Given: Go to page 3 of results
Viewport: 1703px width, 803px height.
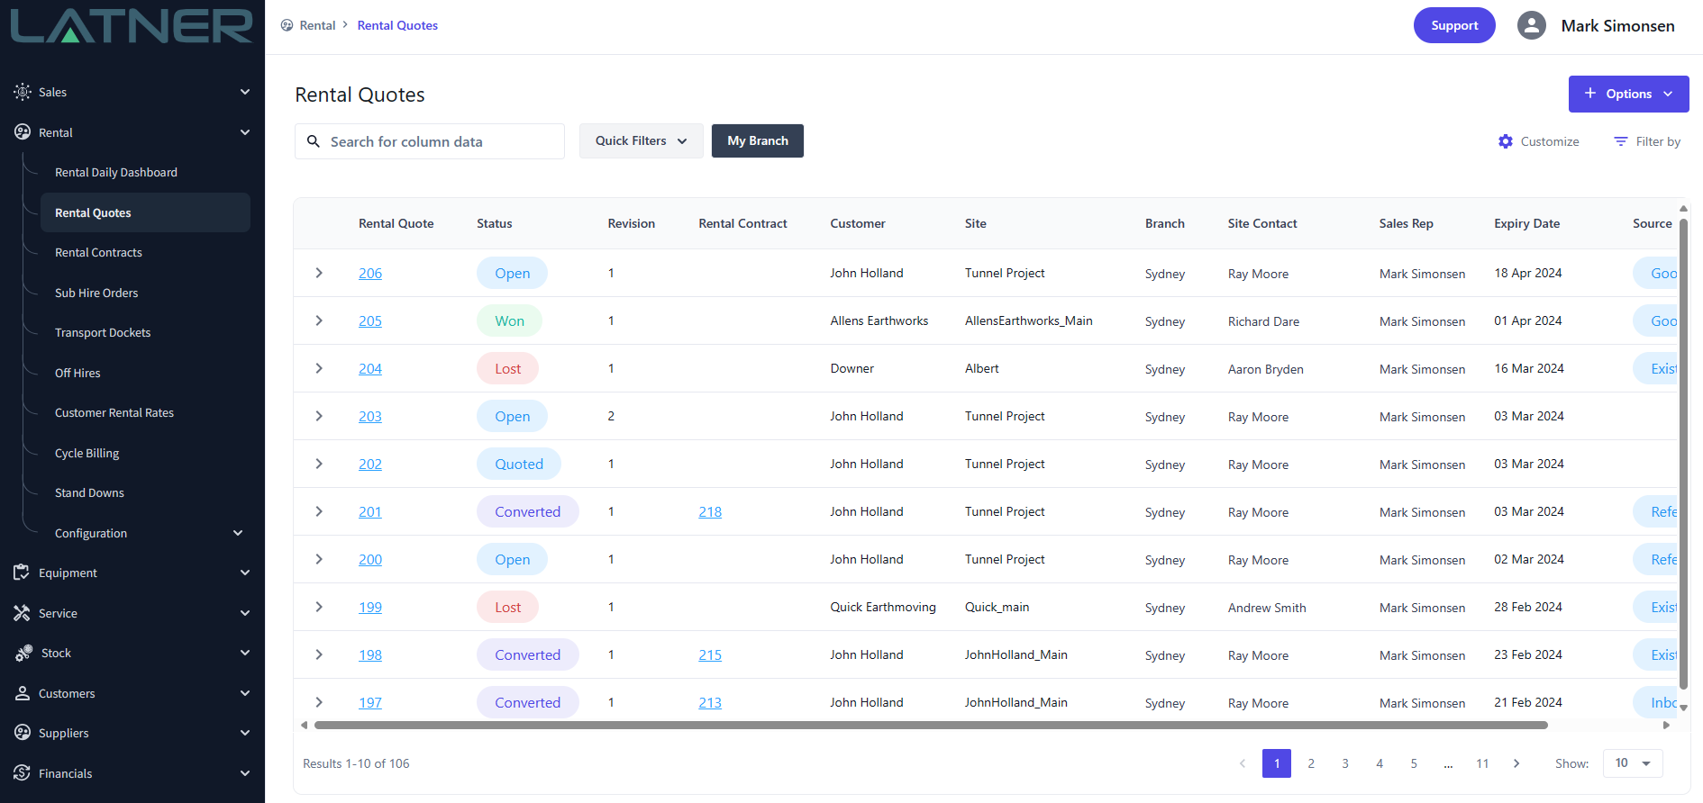Looking at the screenshot, I should 1344,763.
